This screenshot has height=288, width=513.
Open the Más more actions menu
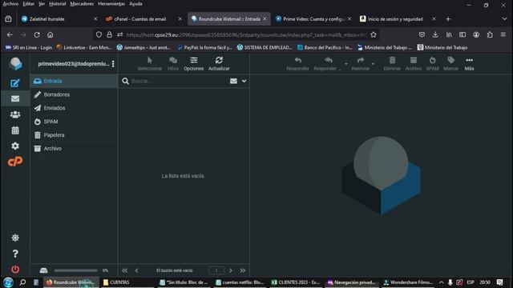469,64
